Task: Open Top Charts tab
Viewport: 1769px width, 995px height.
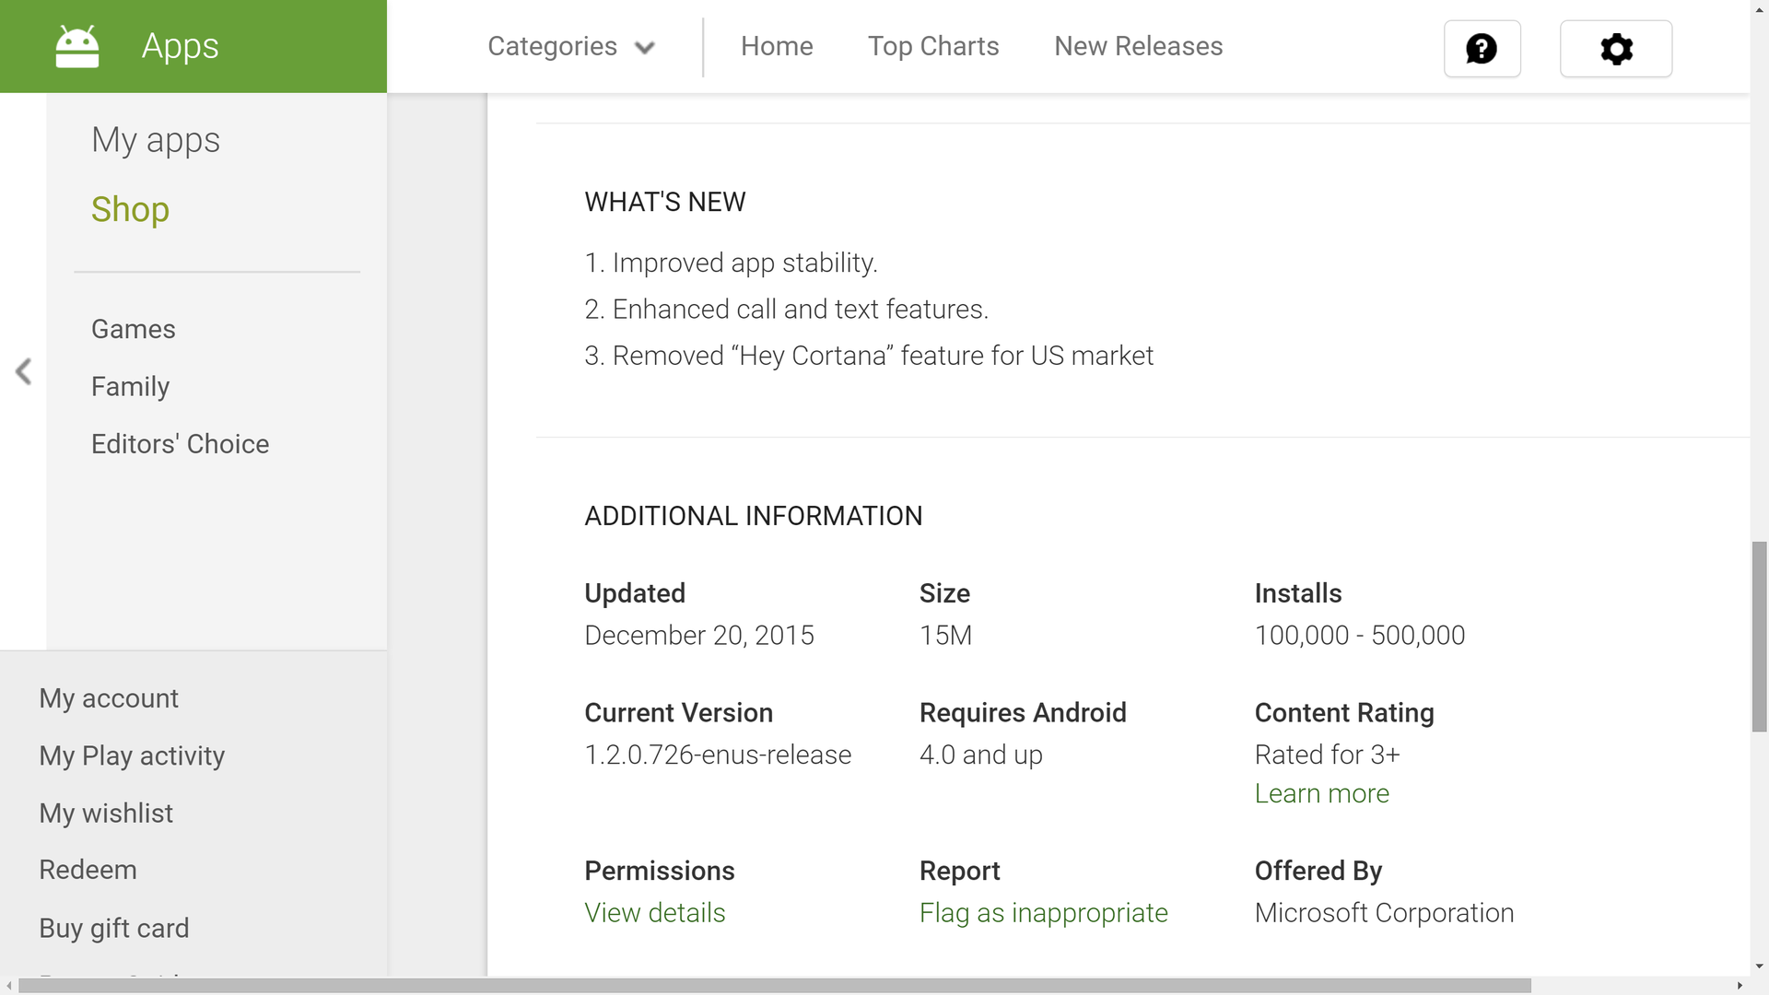Action: pos(932,46)
